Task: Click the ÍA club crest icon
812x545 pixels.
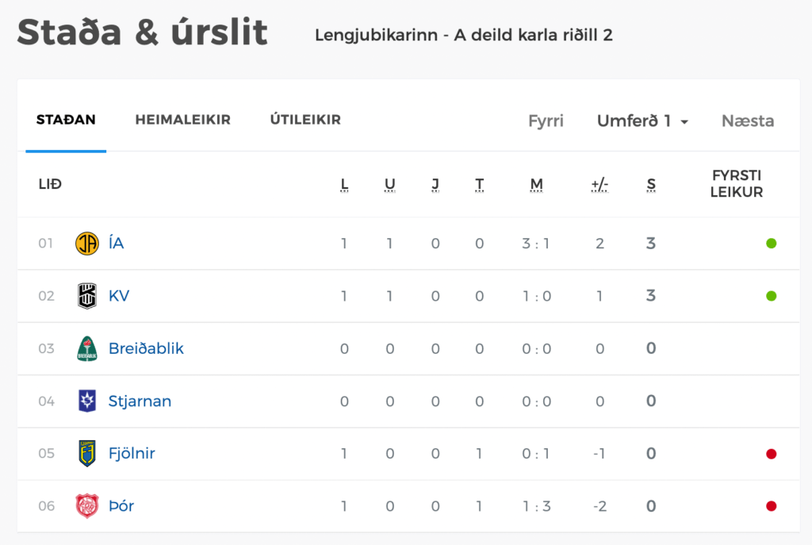Action: (x=87, y=244)
